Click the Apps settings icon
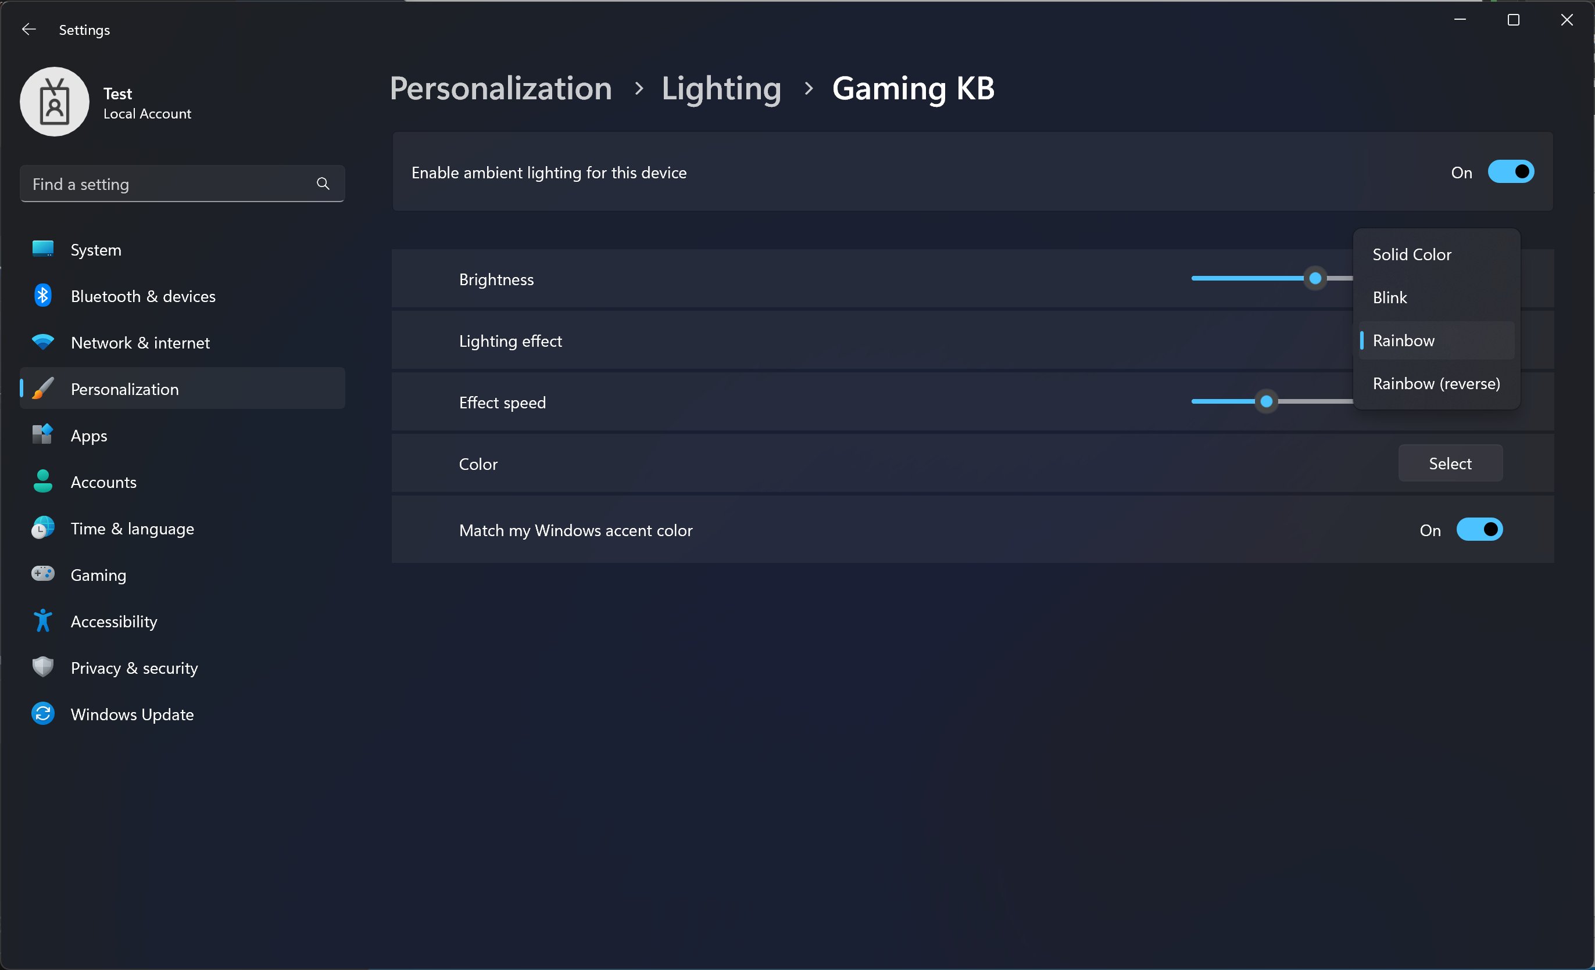This screenshot has width=1595, height=970. click(x=43, y=435)
